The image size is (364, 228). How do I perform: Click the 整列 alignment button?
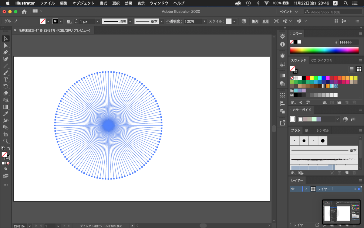pyautogui.click(x=255, y=21)
